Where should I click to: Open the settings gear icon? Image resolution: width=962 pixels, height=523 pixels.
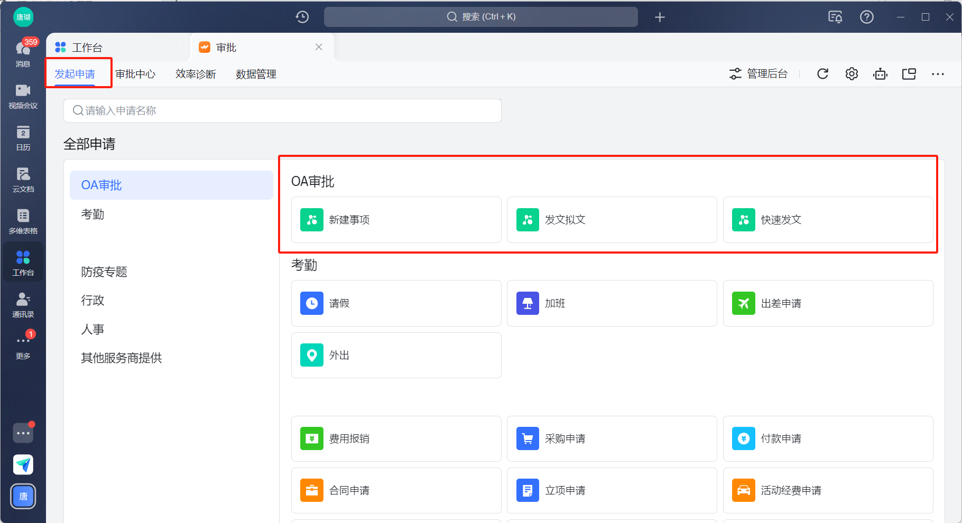[x=852, y=74]
